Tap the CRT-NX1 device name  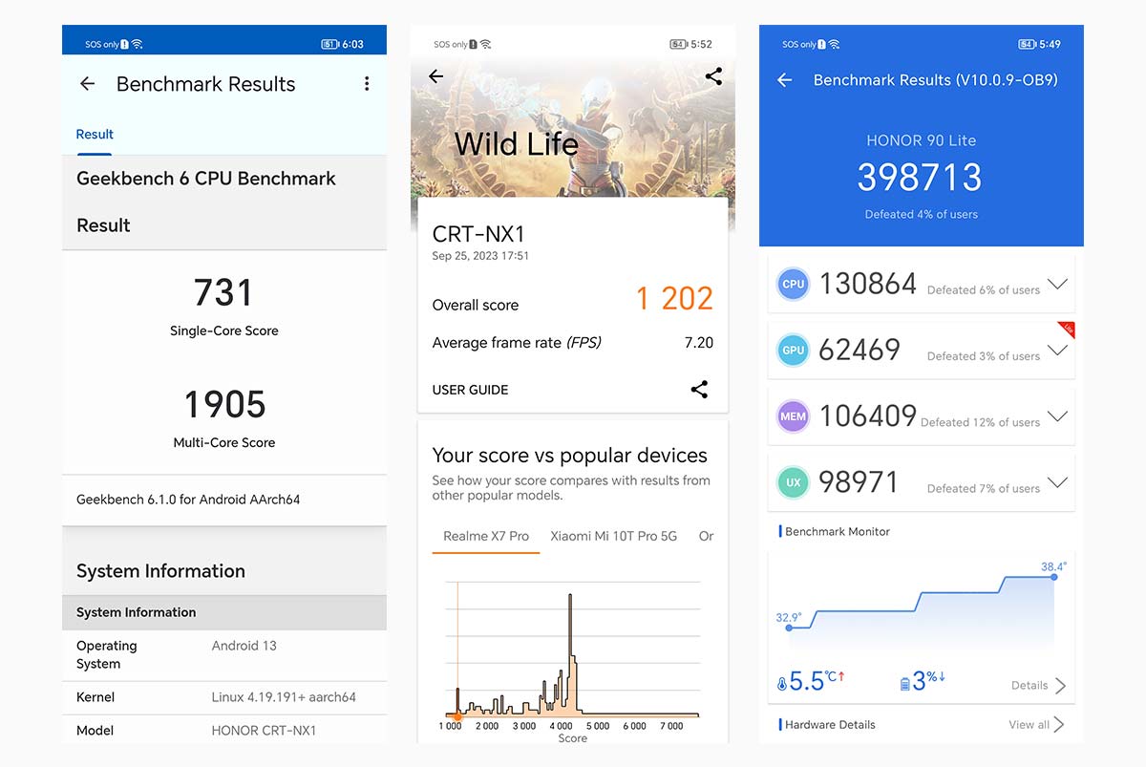[478, 234]
